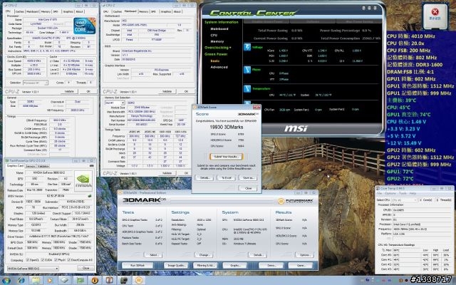Click the orange info icon in the taskbar

pyautogui.click(x=95, y=280)
